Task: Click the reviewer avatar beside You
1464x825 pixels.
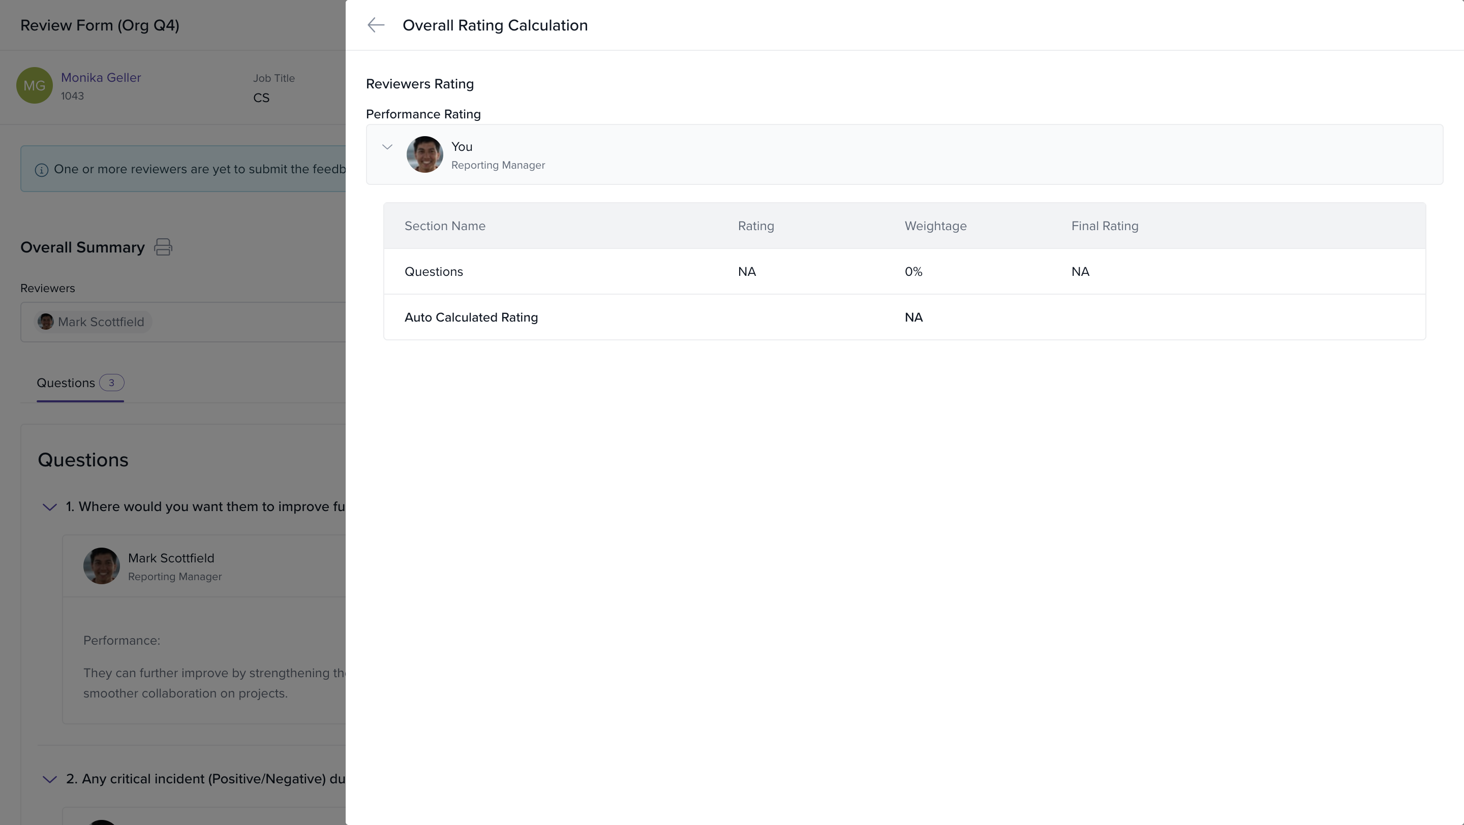Action: coord(424,154)
